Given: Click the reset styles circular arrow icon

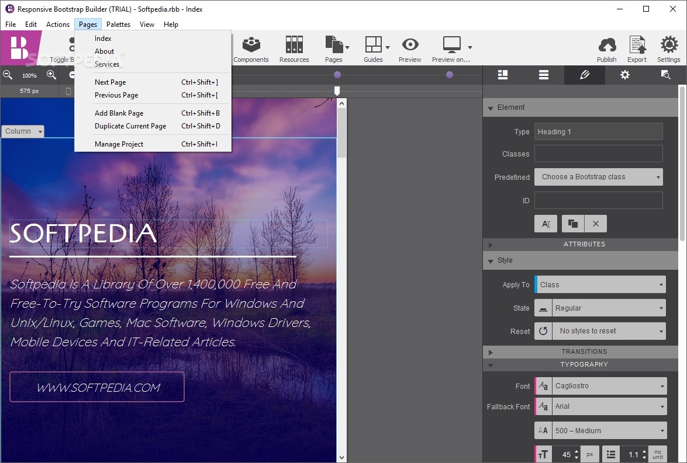Looking at the screenshot, I should tap(543, 331).
